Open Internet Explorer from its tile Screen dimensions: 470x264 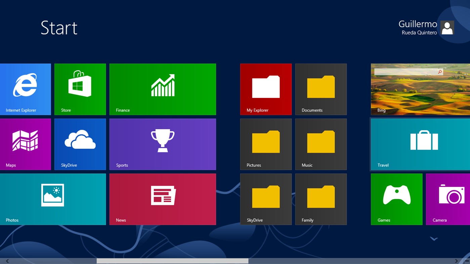[x=25, y=89]
